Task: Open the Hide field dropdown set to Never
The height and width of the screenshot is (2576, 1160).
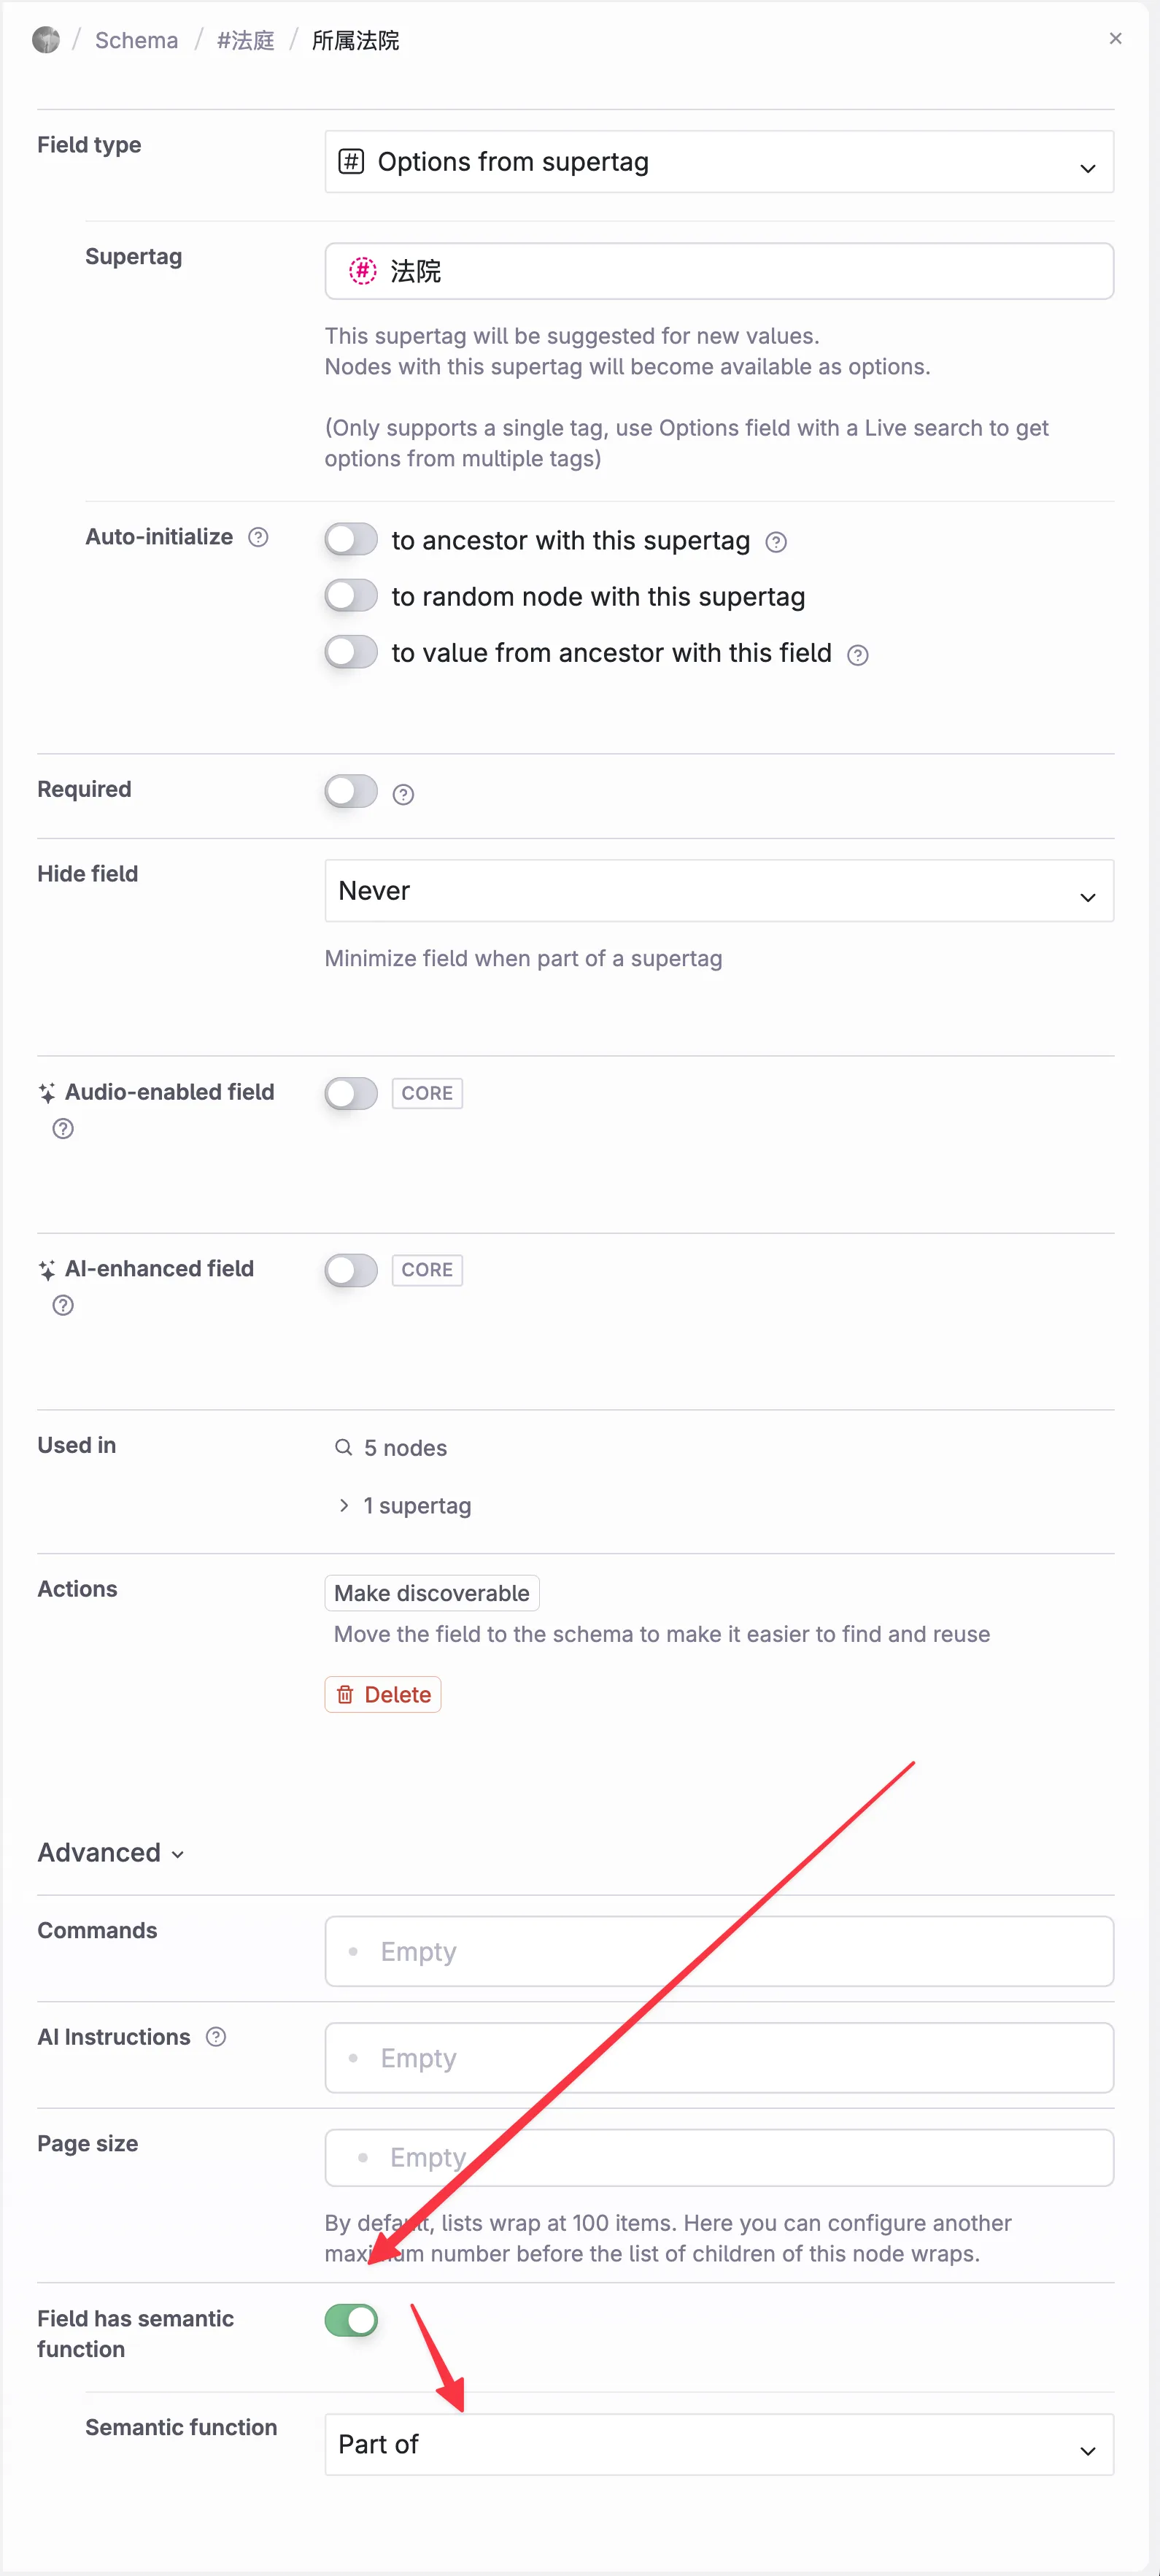Action: coord(719,890)
